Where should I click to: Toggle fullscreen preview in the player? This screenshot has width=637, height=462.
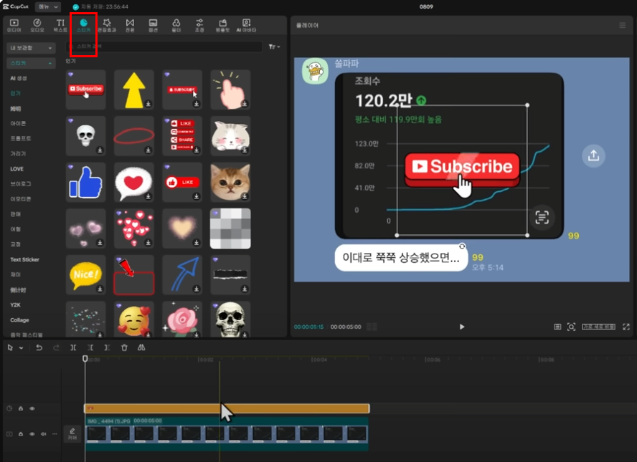coord(626,327)
